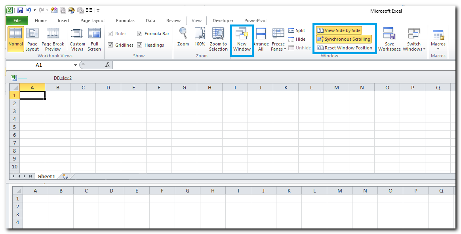Open the Formulas ribbon tab

[x=125, y=21]
